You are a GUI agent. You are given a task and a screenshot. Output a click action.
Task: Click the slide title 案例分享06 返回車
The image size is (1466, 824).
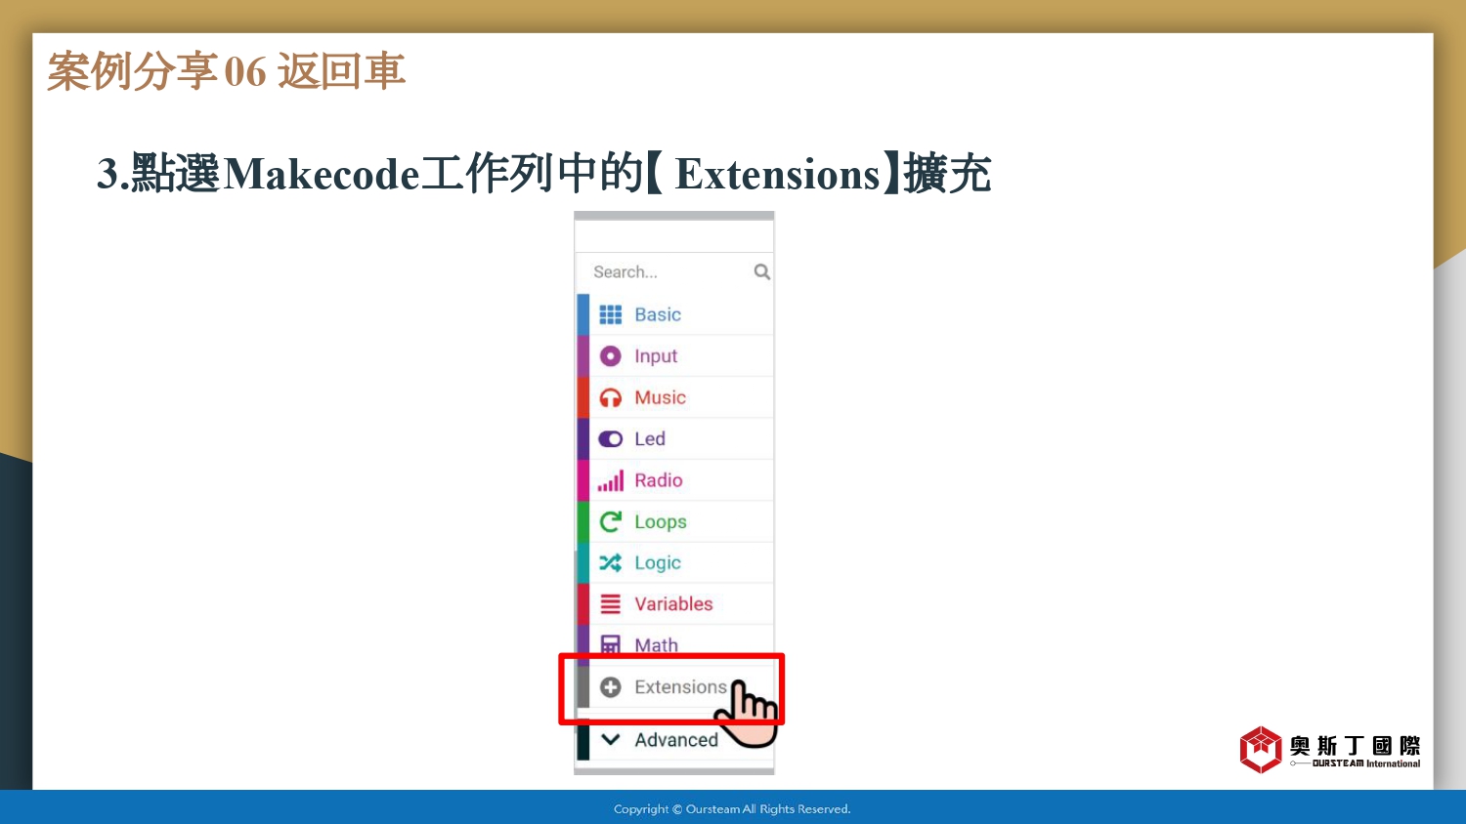click(227, 71)
